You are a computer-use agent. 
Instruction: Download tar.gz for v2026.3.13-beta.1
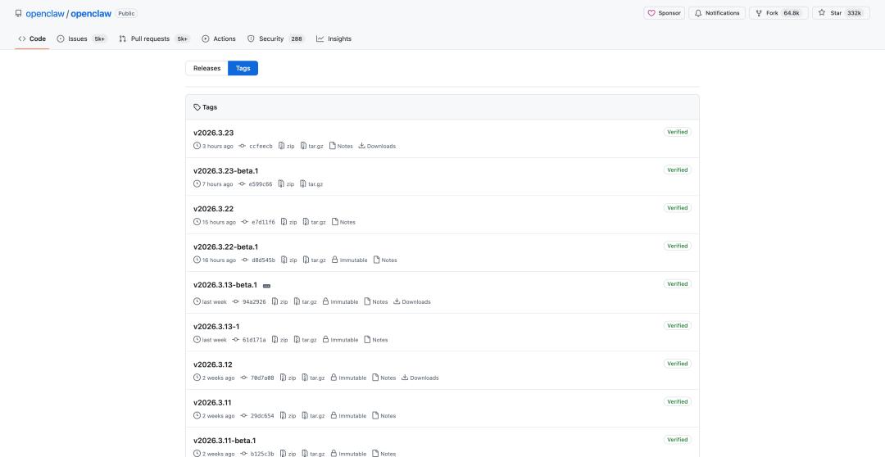(306, 302)
